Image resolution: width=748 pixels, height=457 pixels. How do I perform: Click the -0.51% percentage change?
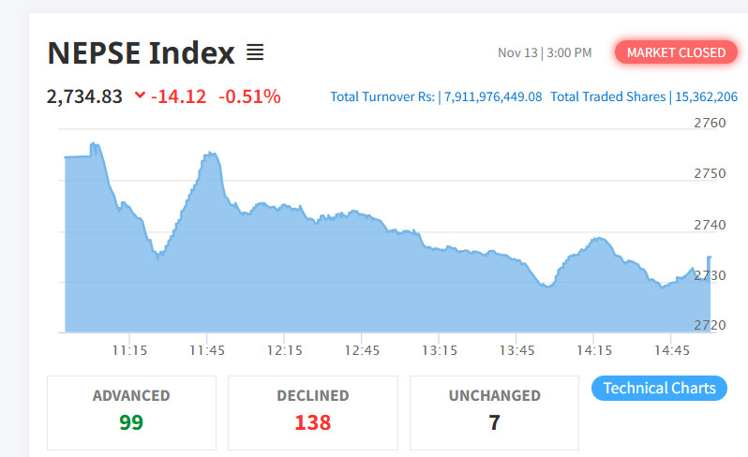coord(249,96)
